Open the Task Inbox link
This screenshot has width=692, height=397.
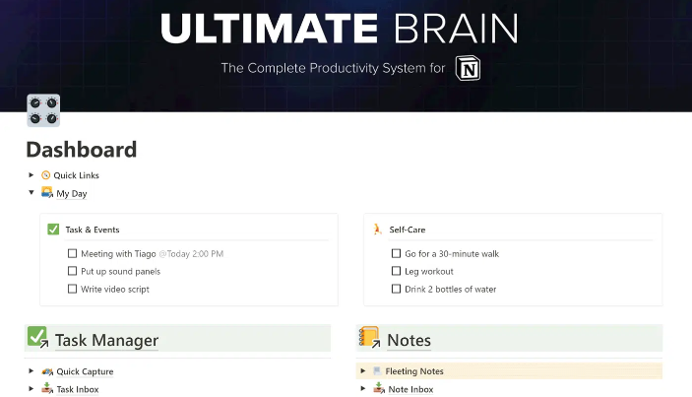[x=78, y=389]
